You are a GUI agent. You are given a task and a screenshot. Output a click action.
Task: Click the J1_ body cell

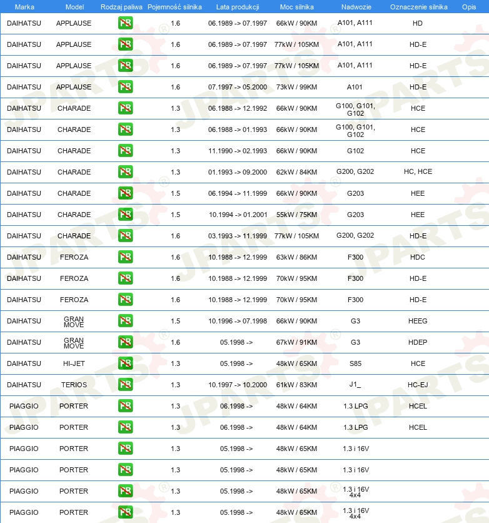click(355, 385)
